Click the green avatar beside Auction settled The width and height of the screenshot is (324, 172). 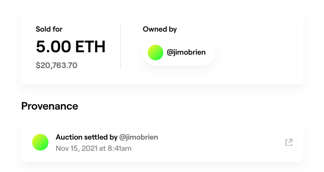[40, 142]
